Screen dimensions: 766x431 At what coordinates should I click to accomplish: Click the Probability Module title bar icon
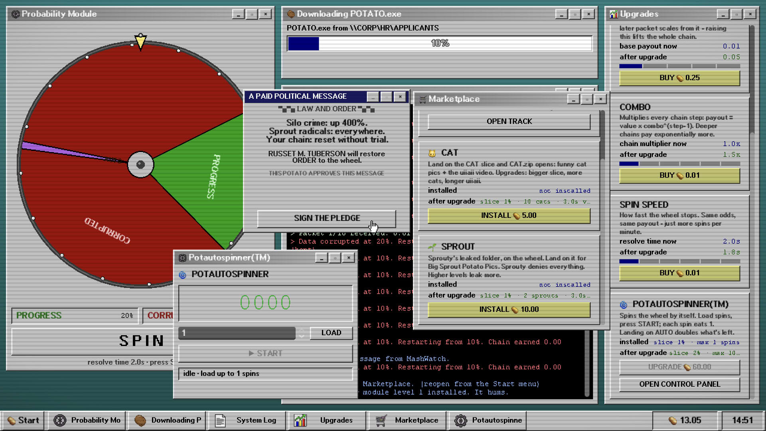click(x=16, y=14)
